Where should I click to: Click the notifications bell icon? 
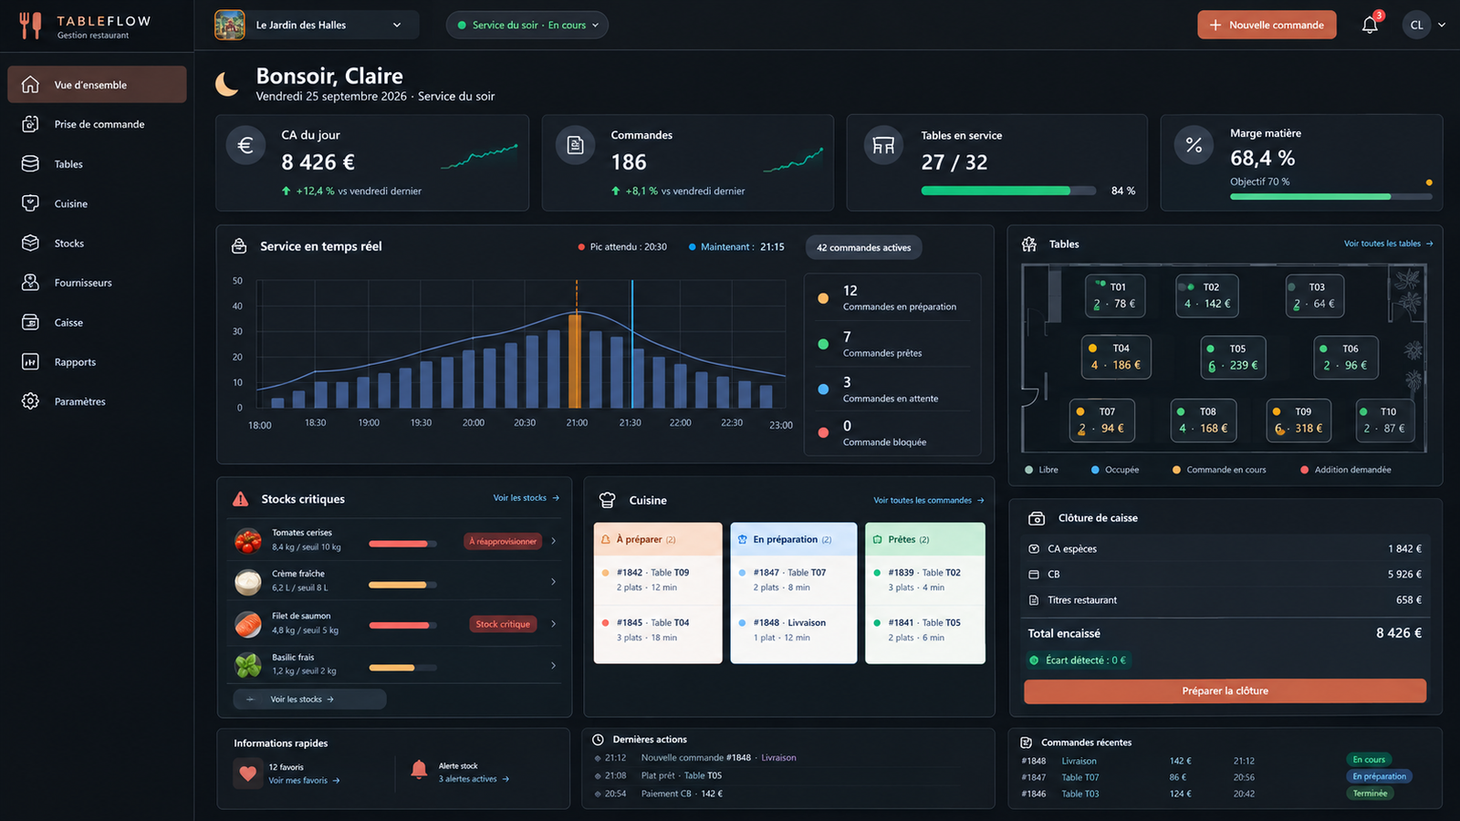point(1370,26)
